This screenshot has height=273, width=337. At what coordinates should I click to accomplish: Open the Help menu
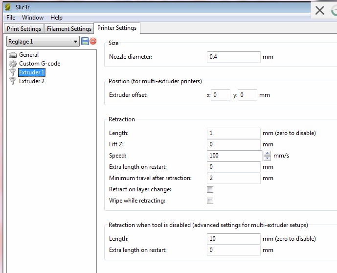coord(56,18)
